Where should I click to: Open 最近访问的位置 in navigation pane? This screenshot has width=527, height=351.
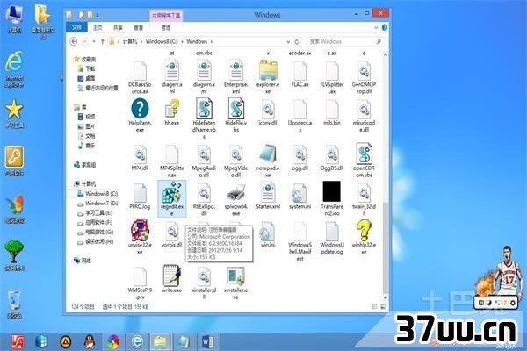click(x=98, y=88)
